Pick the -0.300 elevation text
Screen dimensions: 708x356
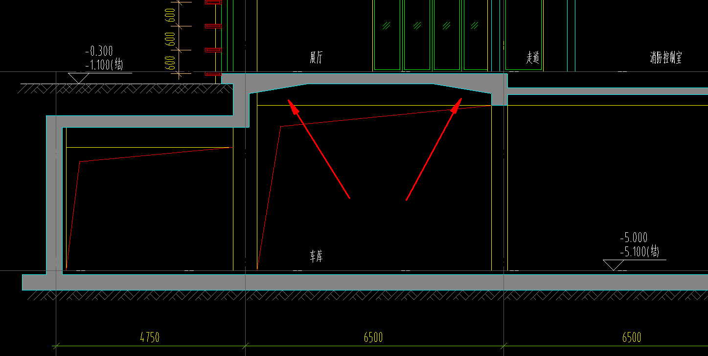click(99, 51)
